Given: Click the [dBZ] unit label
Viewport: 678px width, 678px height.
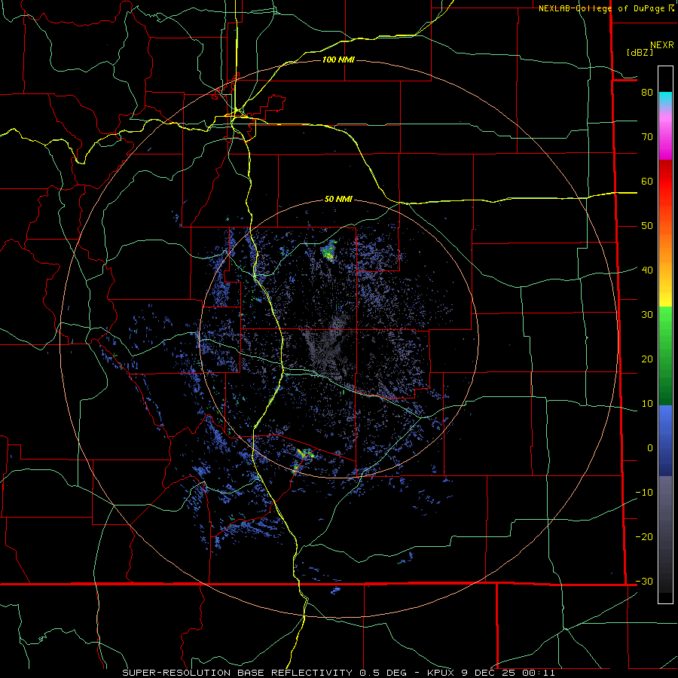Looking at the screenshot, I should point(640,52).
